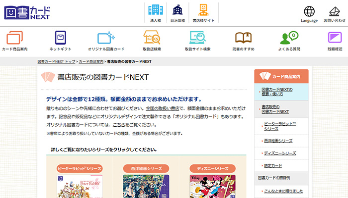Viewport: 348px width, 198px height.
Task: Click the sidebar 図書カードの贈答例 heading
Action: click(x=273, y=178)
